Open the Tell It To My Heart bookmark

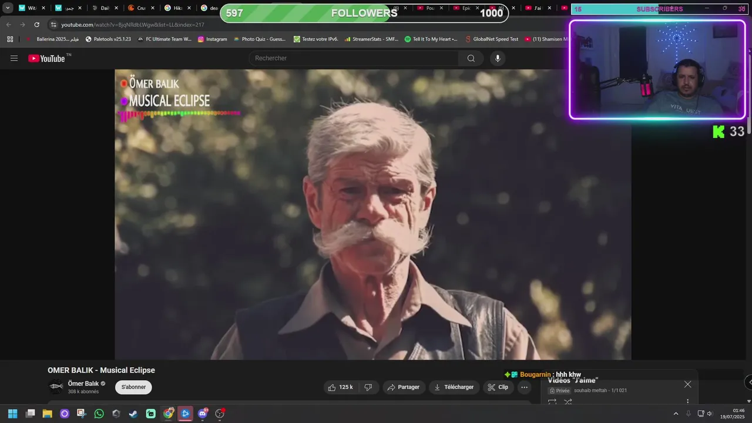431,39
